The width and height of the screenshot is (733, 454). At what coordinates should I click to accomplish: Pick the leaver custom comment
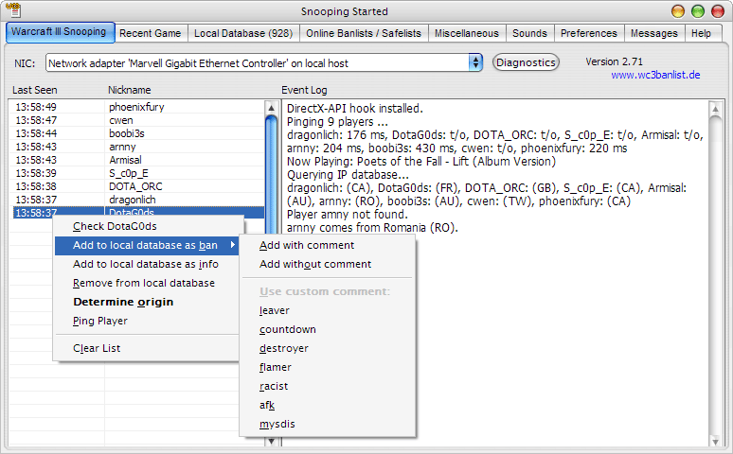[x=328, y=310]
